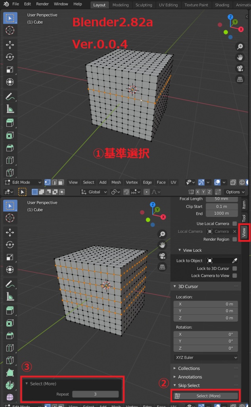This screenshot has width=251, height=407.
Task: Click the Repeat value field
Action: point(95,394)
